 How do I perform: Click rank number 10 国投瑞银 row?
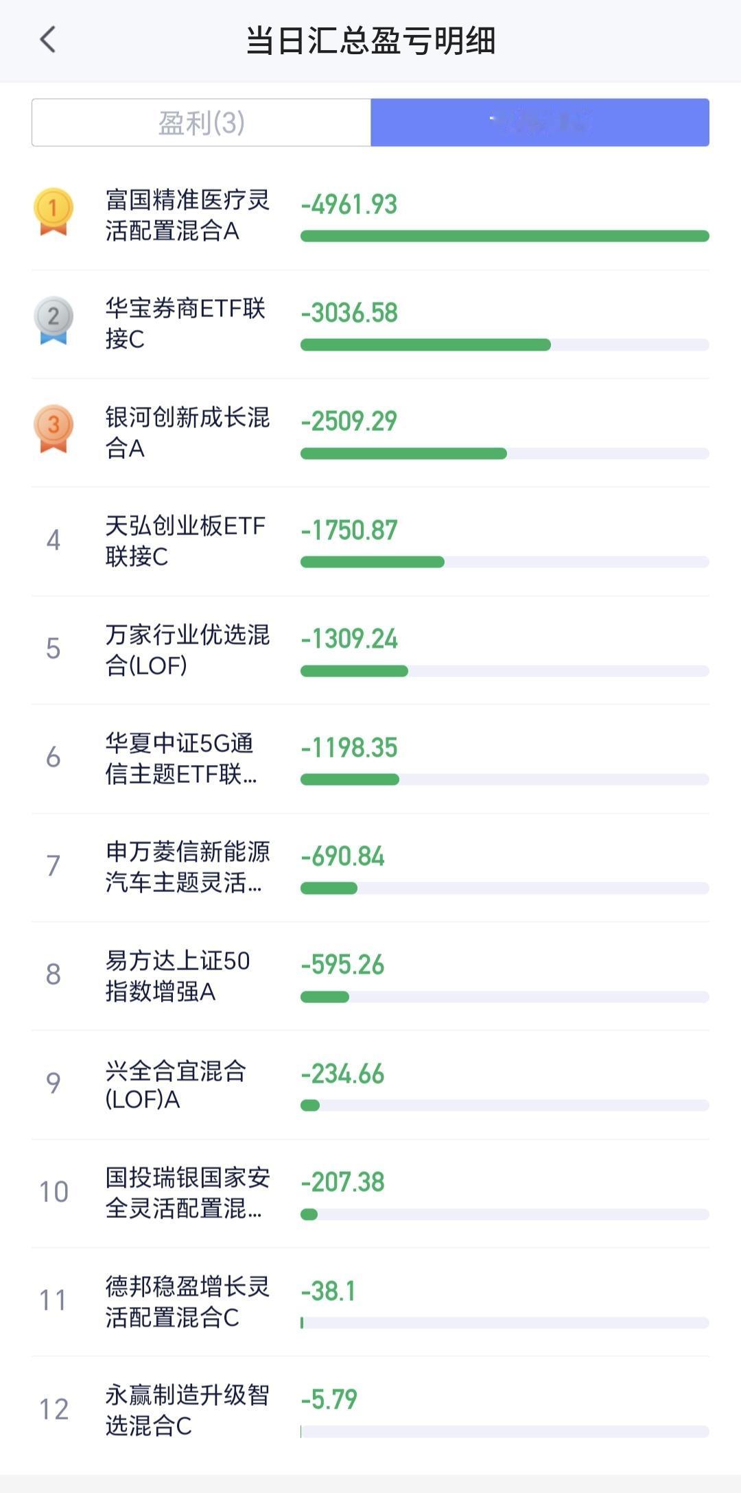tap(370, 1193)
